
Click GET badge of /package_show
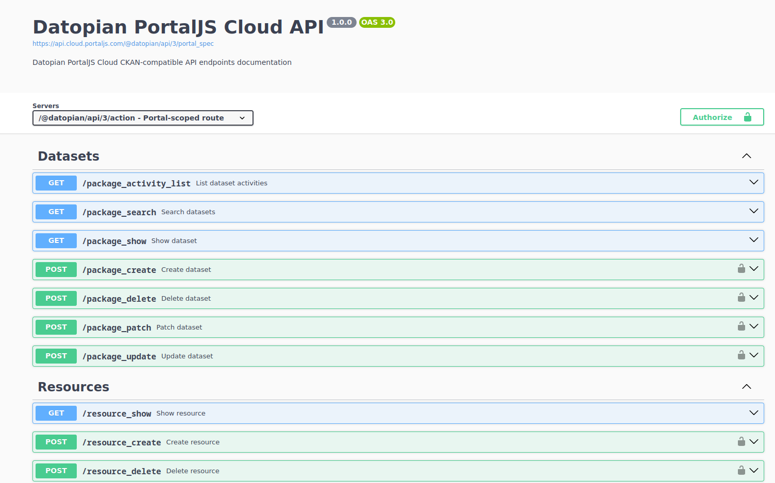click(56, 240)
